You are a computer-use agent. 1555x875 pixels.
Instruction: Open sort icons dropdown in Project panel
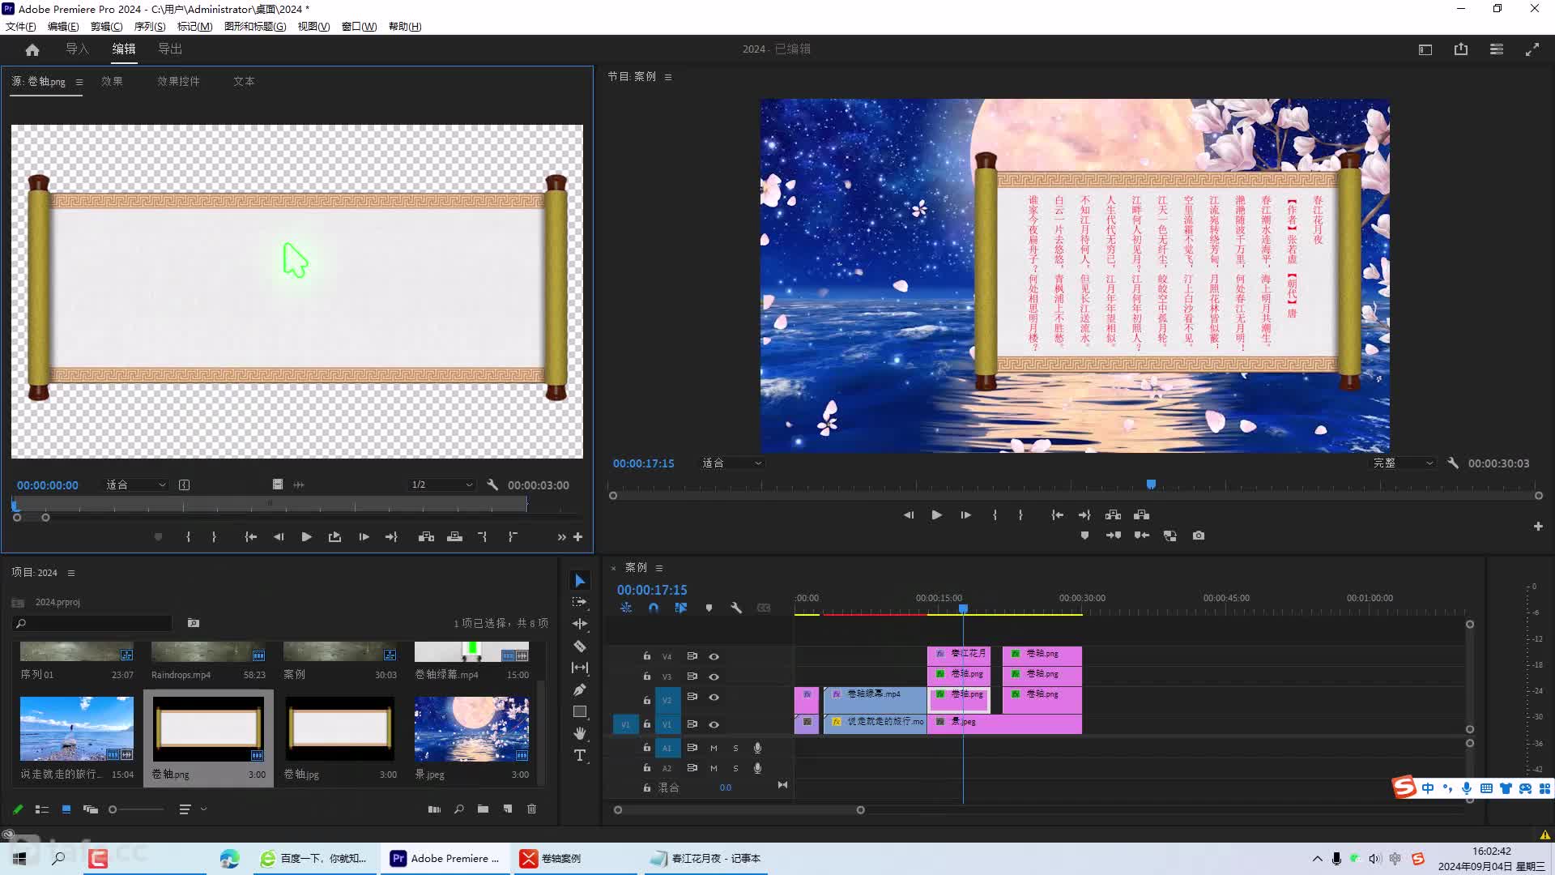tap(193, 809)
